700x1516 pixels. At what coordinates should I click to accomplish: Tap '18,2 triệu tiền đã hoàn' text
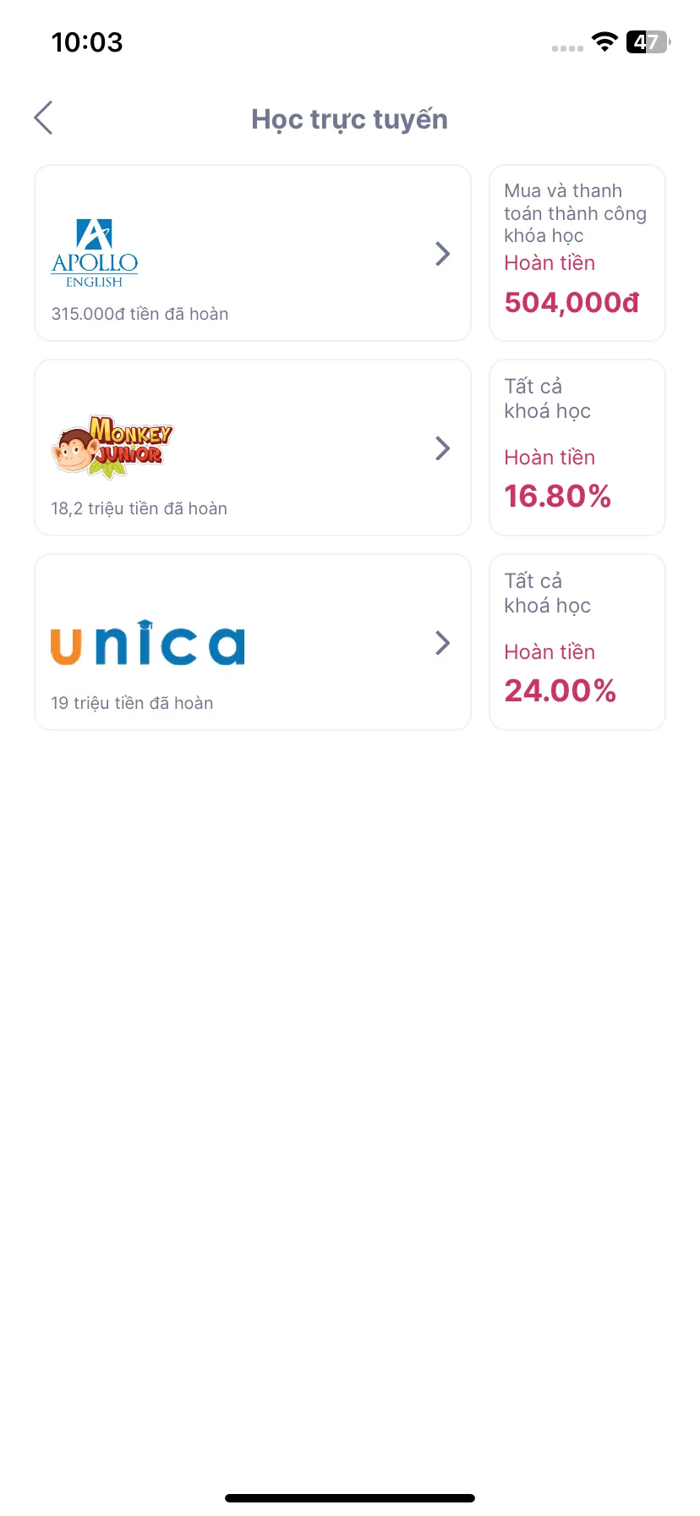pos(139,508)
